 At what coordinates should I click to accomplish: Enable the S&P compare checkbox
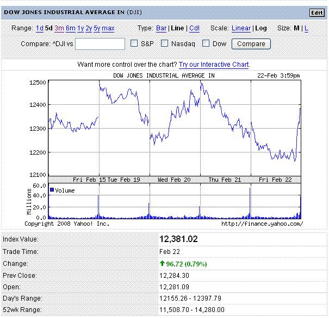(x=134, y=43)
